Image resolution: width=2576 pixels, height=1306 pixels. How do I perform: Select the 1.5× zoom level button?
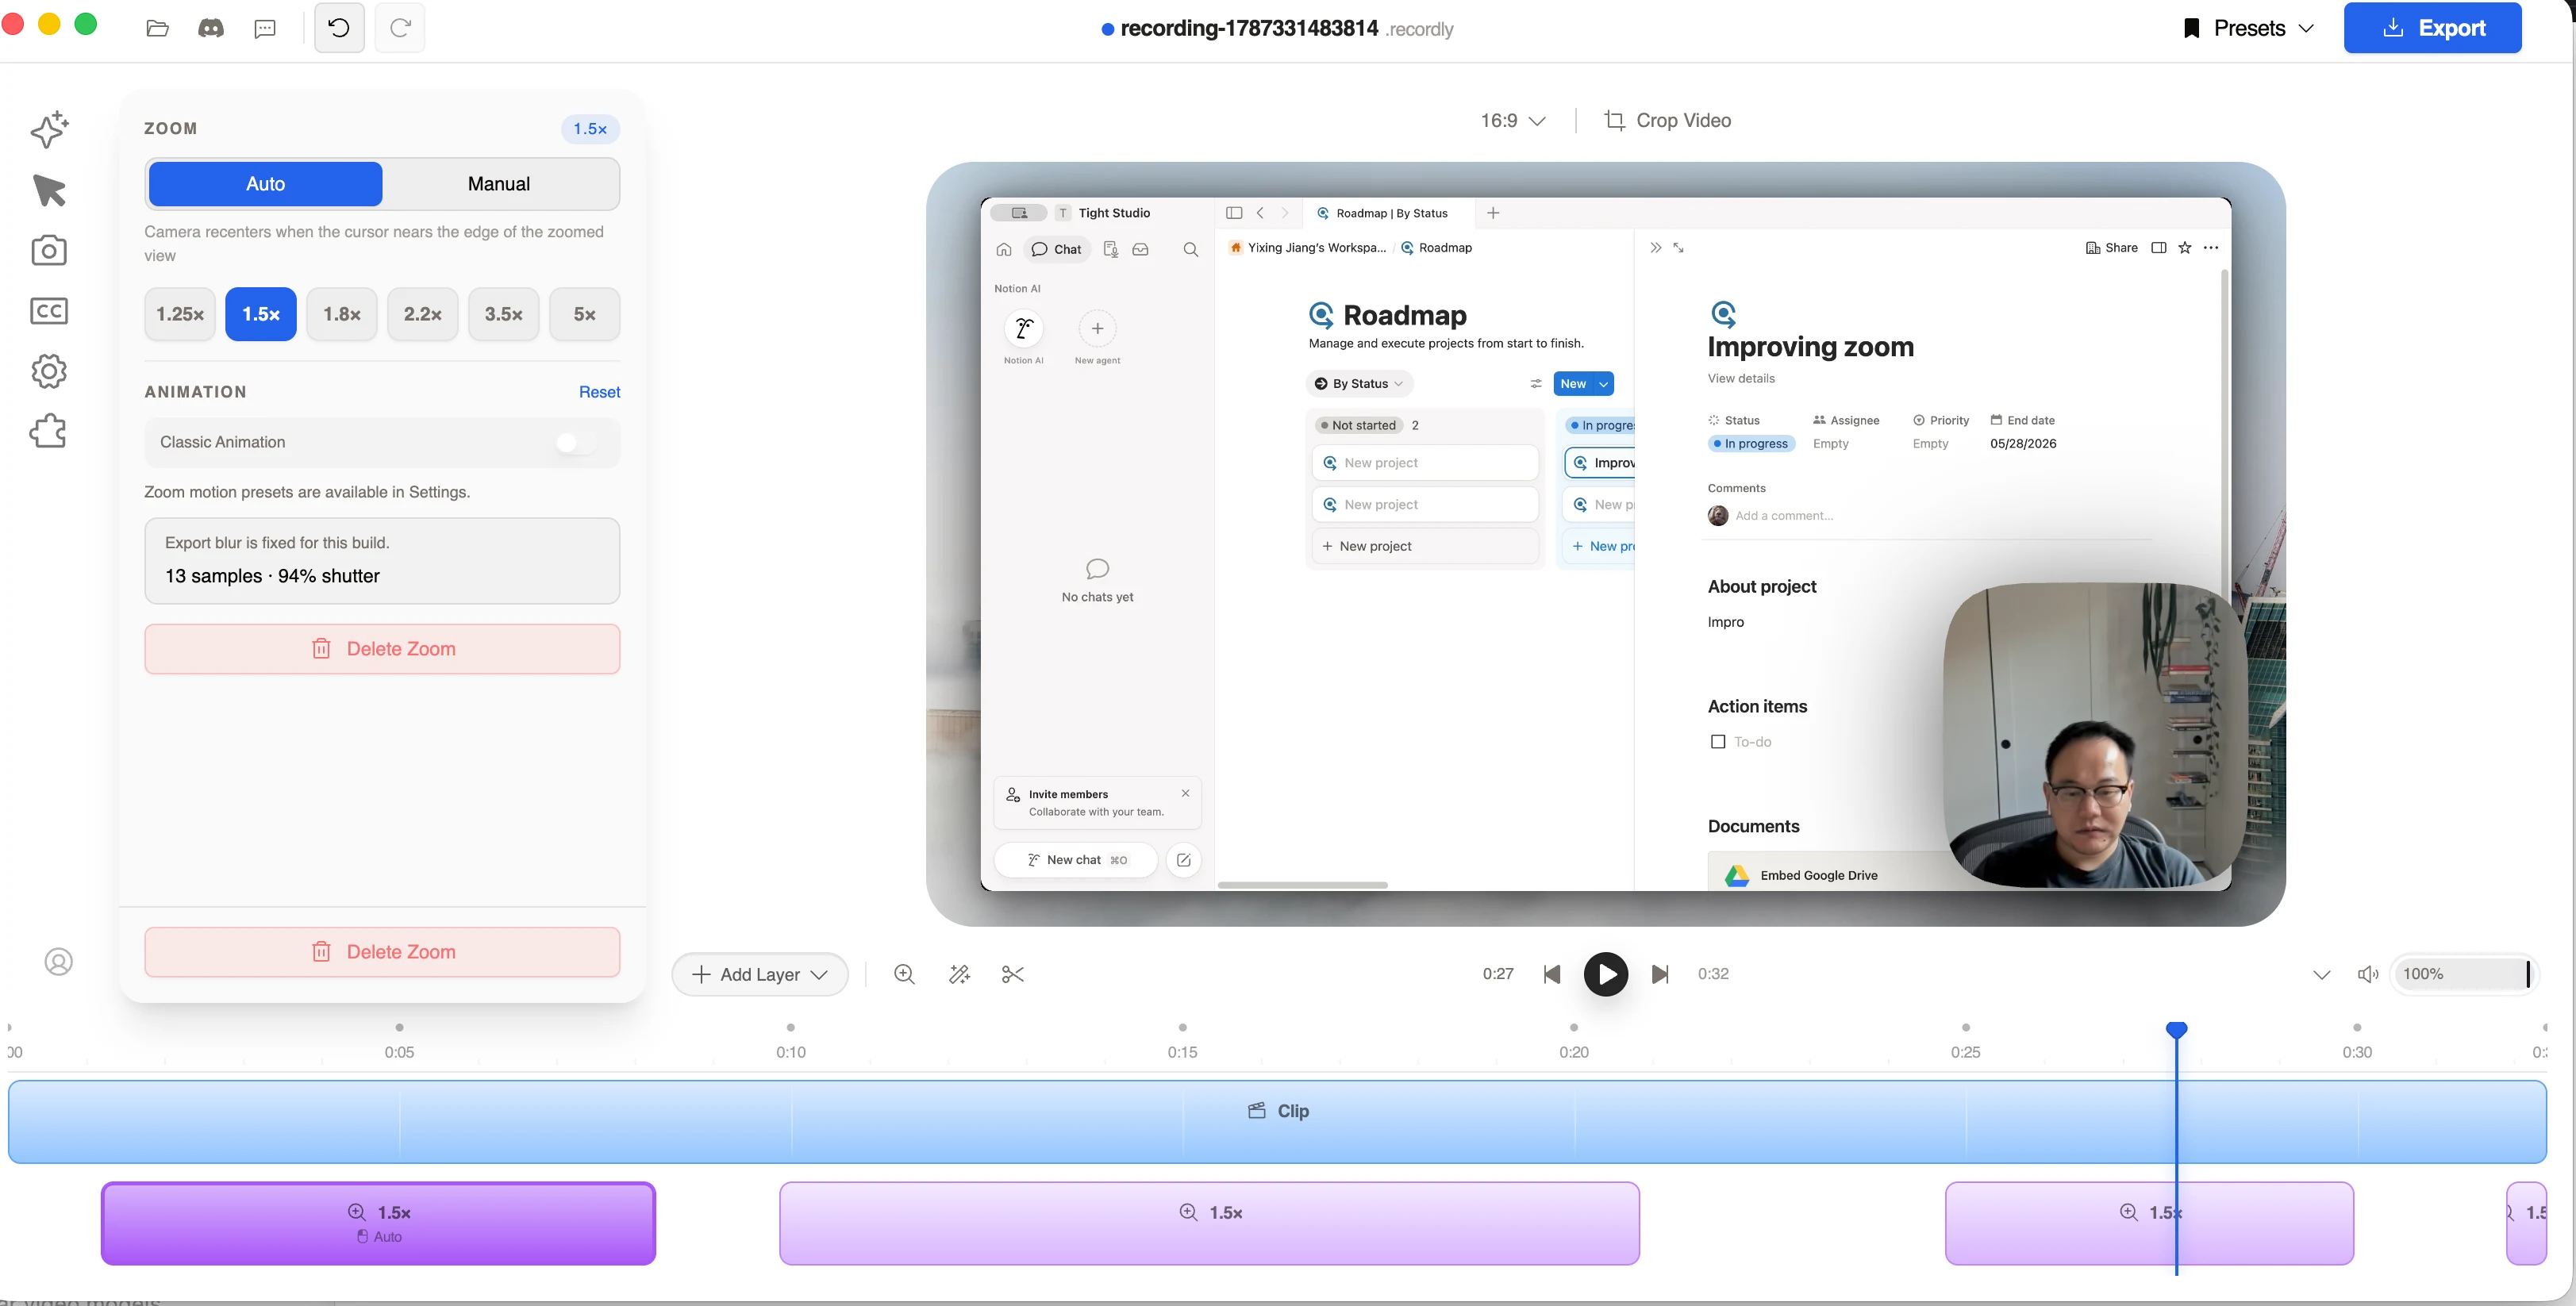(261, 314)
